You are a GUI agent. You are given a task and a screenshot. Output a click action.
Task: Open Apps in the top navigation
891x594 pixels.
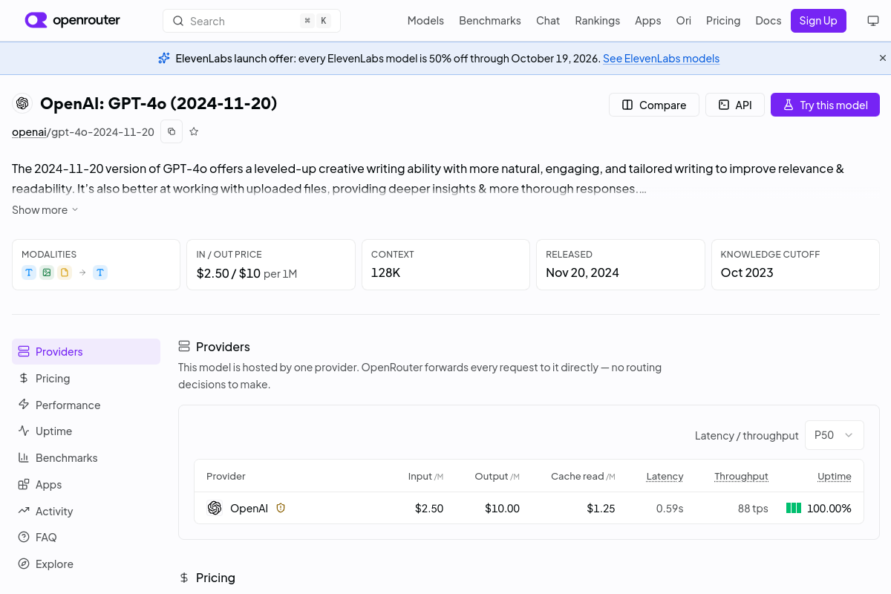pyautogui.click(x=648, y=21)
